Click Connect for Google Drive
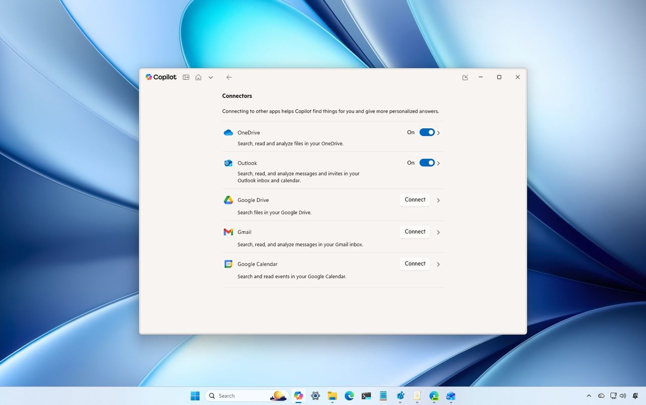The height and width of the screenshot is (405, 646). tap(414, 199)
